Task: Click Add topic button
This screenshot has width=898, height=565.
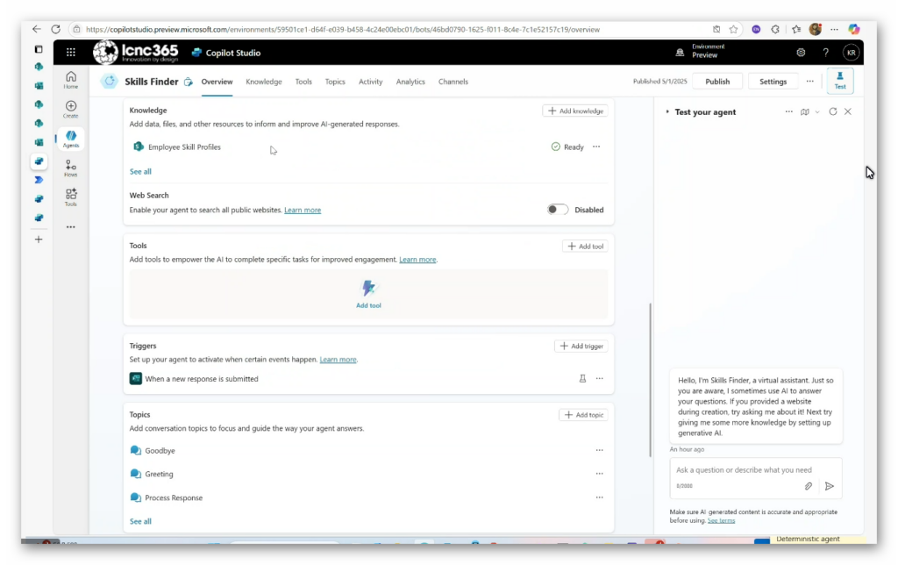Action: [x=583, y=414]
